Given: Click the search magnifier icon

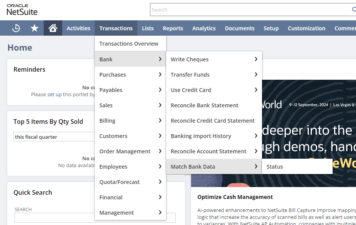Looking at the screenshot, I should [353, 10].
